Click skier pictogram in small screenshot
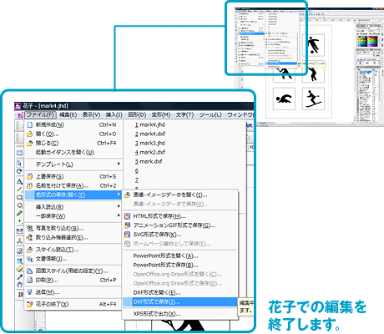The height and width of the screenshot is (334, 384). [x=313, y=99]
